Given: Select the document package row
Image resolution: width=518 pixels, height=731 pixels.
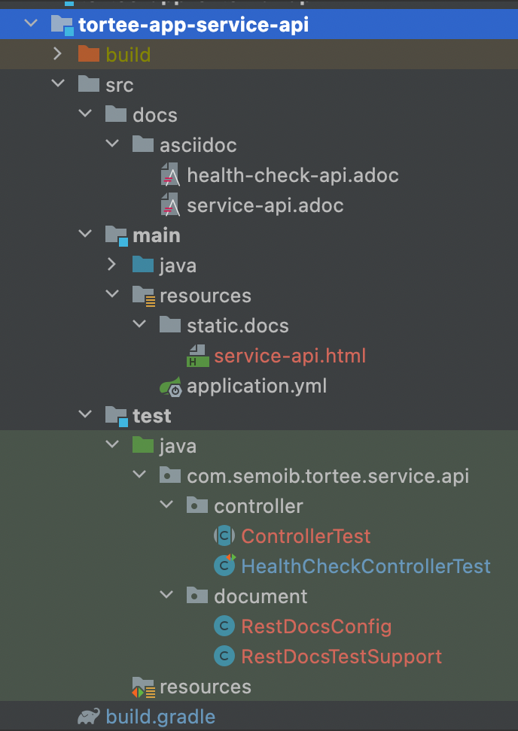Looking at the screenshot, I should click(259, 596).
